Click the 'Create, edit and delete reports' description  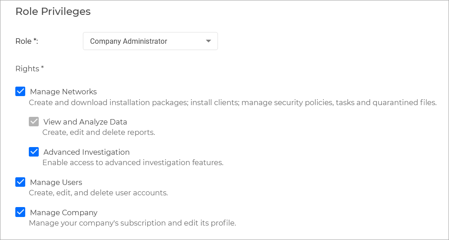point(99,132)
